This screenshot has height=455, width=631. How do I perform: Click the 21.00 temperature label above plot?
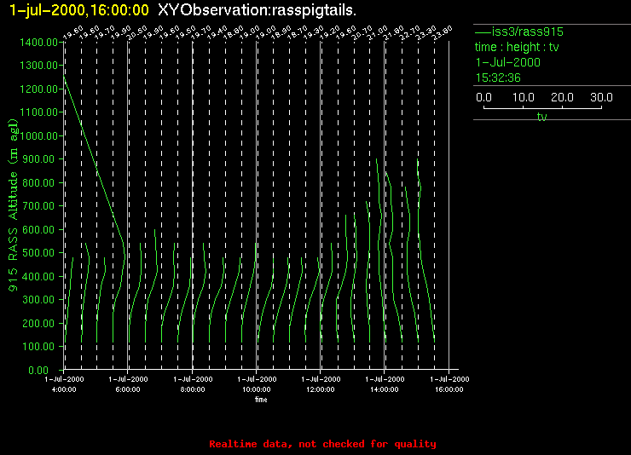[378, 33]
